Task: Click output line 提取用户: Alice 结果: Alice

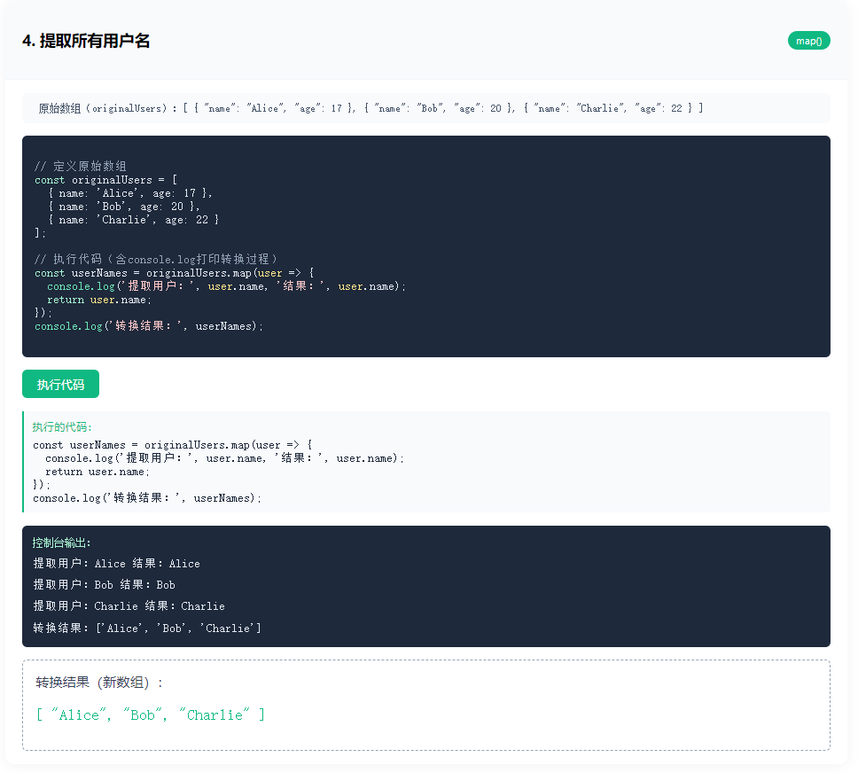Action: pos(116,563)
